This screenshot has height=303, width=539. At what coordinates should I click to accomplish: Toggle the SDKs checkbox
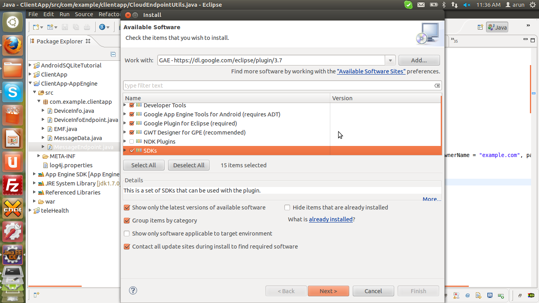pyautogui.click(x=132, y=151)
